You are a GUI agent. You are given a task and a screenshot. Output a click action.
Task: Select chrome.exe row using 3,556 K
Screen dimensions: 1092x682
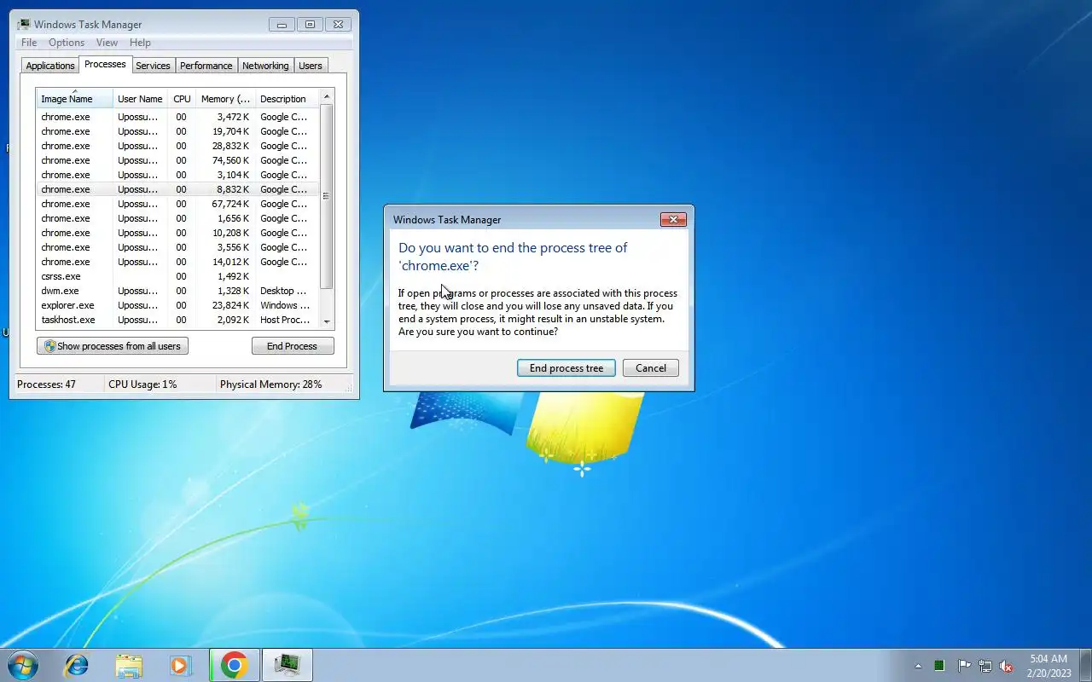pos(177,247)
